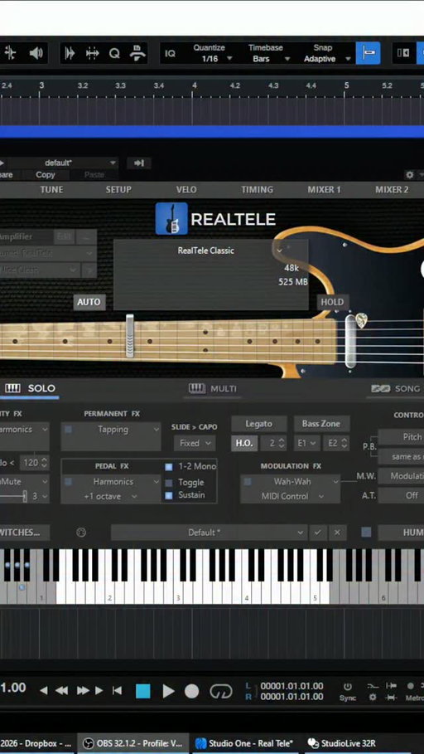Open the default* preset dropdown
Image resolution: width=424 pixels, height=754 pixels.
click(x=62, y=163)
